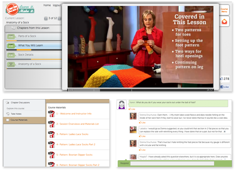Click the Facebook Like button
The height and width of the screenshot is (170, 235).
(225, 87)
